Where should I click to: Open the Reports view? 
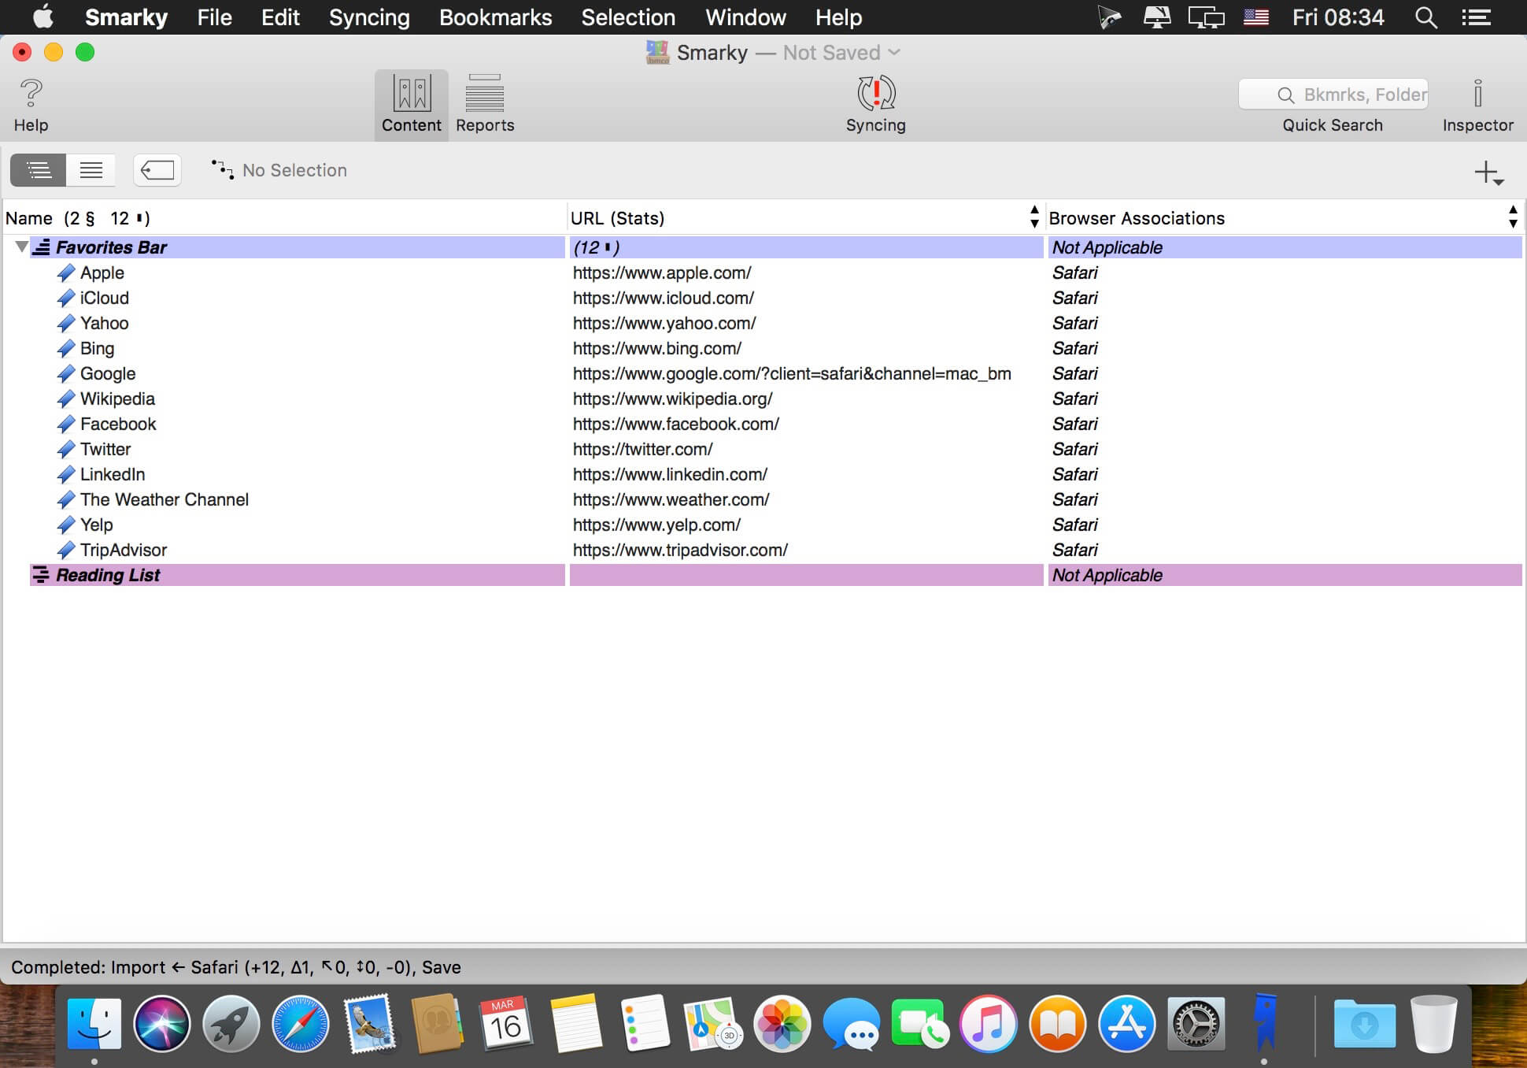click(484, 103)
